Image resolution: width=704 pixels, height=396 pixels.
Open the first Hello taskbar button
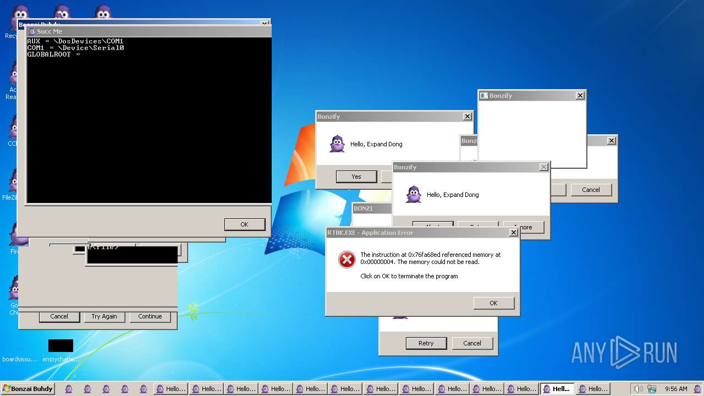point(170,389)
